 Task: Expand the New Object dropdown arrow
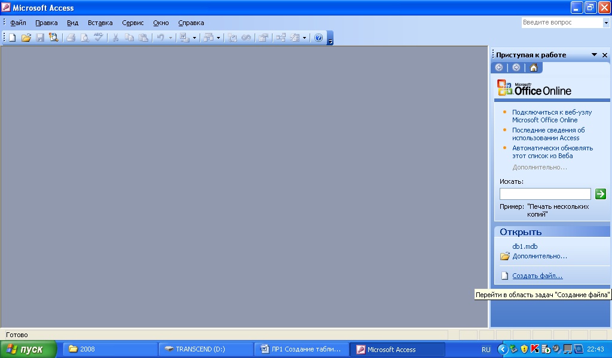pos(304,38)
